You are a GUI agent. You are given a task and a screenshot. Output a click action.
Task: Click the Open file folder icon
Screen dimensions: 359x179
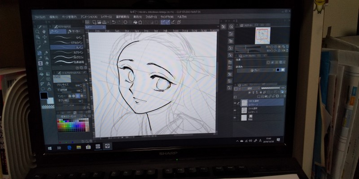point(99,22)
